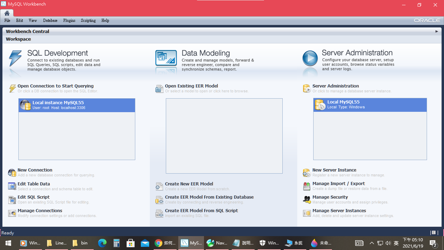Open the "Manage Connections" text link
Viewport: 444px width, 250px height.
pyautogui.click(x=40, y=211)
